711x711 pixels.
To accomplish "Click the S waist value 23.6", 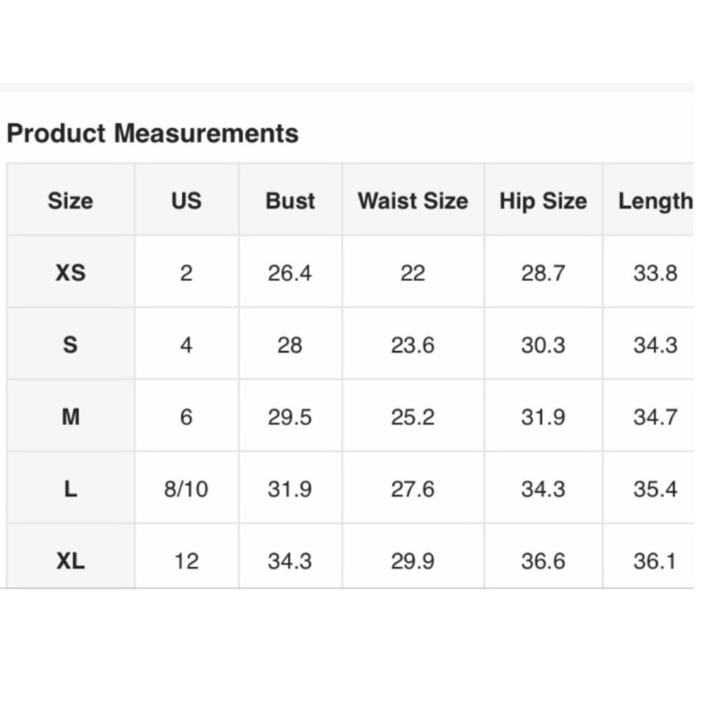I will click(x=413, y=345).
